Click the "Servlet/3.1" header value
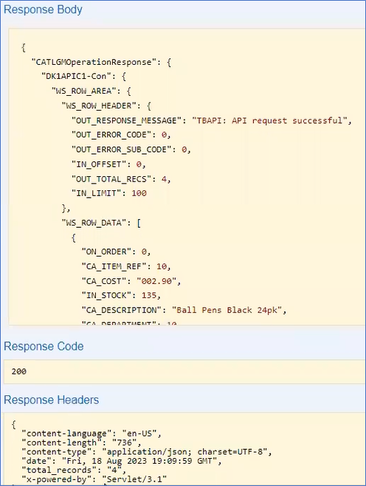 pos(134,479)
